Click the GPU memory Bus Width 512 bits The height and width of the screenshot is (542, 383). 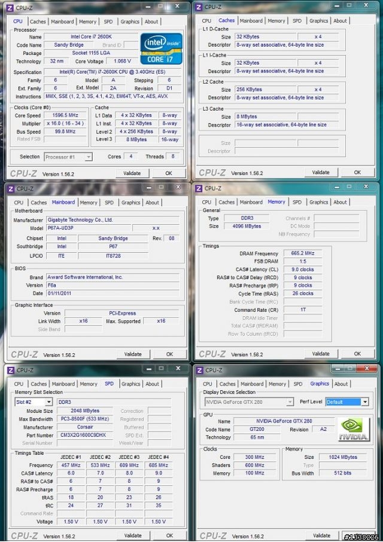pyautogui.click(x=342, y=473)
